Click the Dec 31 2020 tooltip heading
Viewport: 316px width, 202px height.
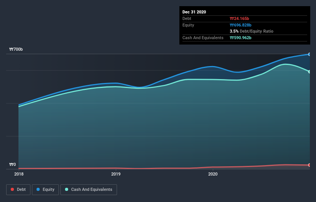pyautogui.click(x=194, y=12)
